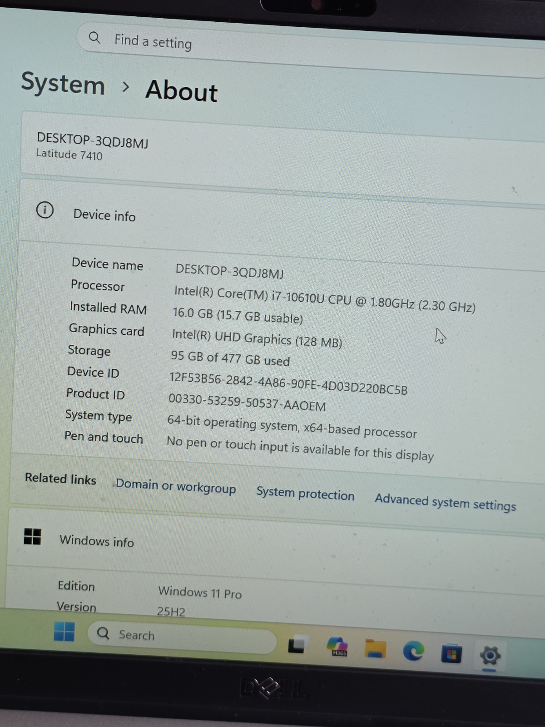This screenshot has height=727, width=545.
Task: Select the Intel Core i7-10610U processor text
Action: tap(325, 299)
